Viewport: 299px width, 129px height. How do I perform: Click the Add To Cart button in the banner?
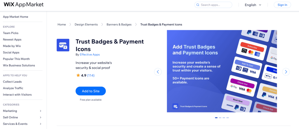(247, 65)
